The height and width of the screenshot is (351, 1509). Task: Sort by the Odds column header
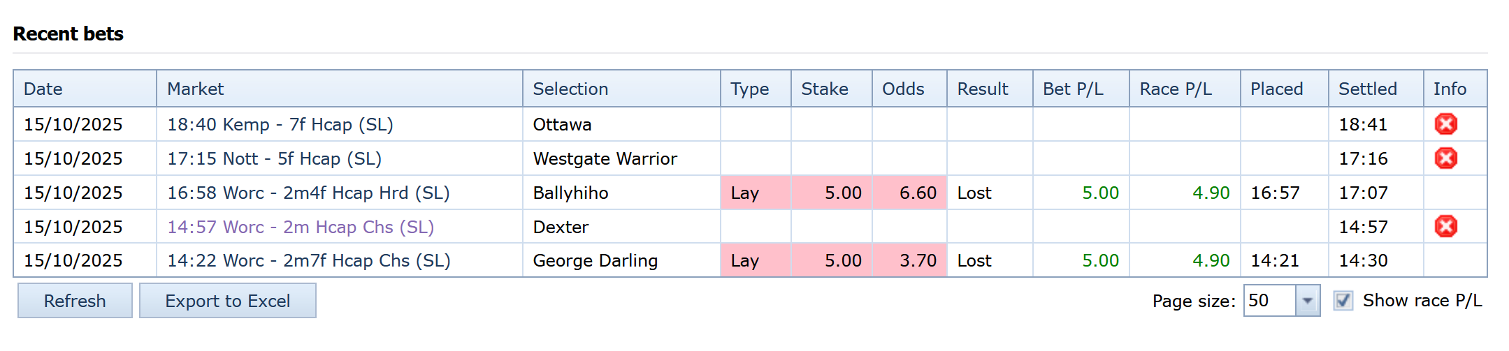click(903, 89)
